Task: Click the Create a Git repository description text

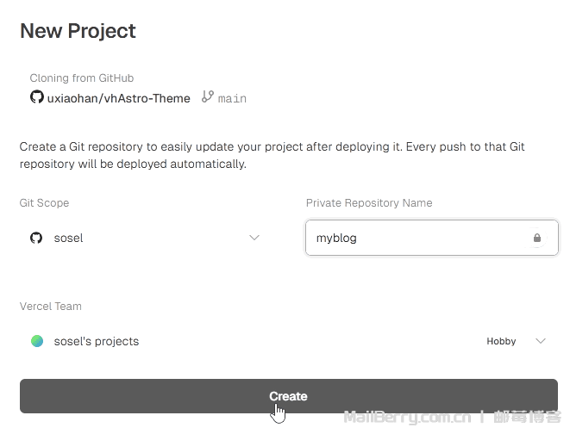Action: (272, 155)
